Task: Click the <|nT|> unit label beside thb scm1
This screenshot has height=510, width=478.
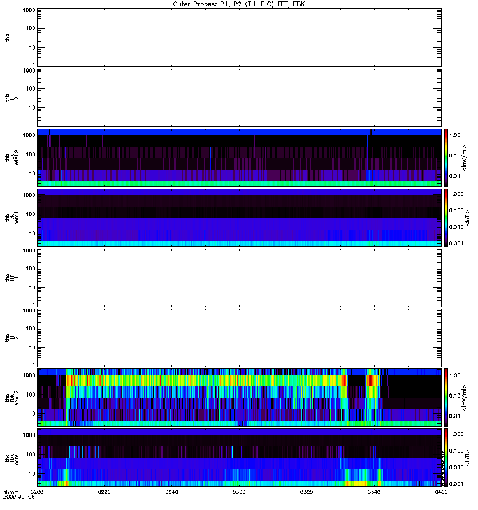Action: coord(468,217)
